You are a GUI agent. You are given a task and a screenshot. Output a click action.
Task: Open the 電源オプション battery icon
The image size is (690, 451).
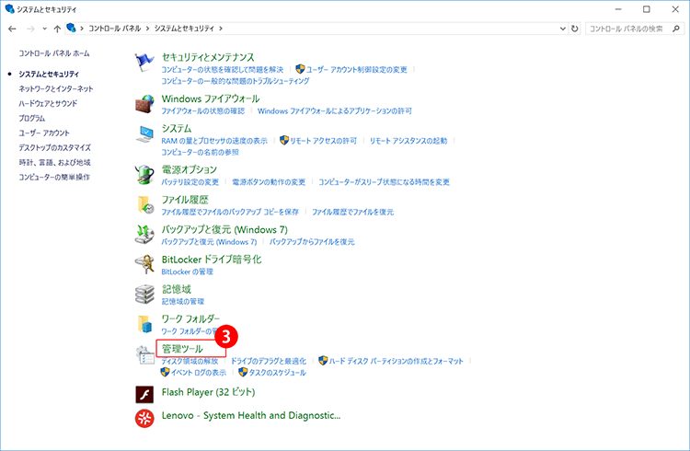[x=145, y=175]
